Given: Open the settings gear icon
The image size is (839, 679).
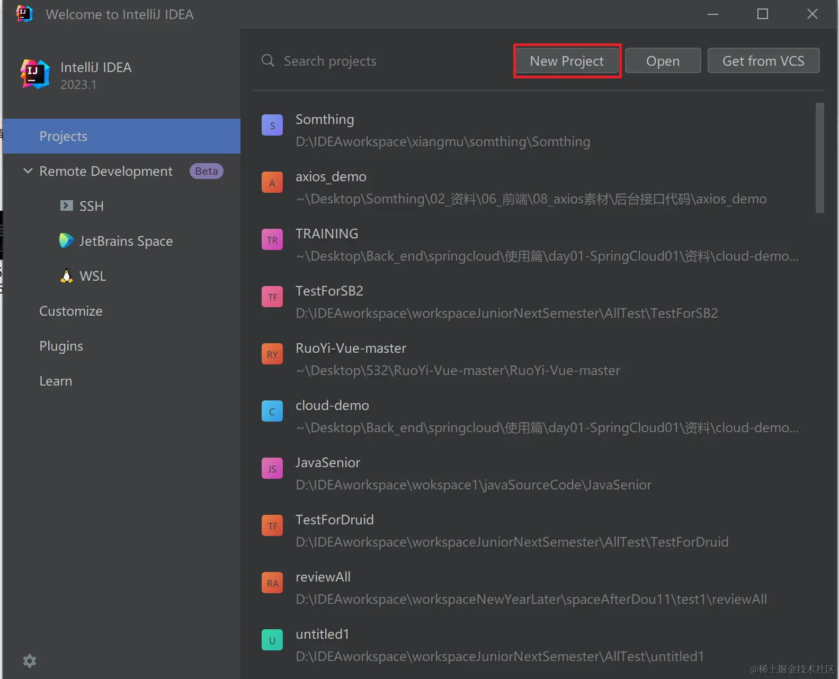Looking at the screenshot, I should click(30, 660).
